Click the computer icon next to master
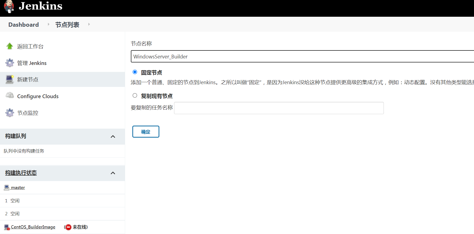 pyautogui.click(x=7, y=188)
